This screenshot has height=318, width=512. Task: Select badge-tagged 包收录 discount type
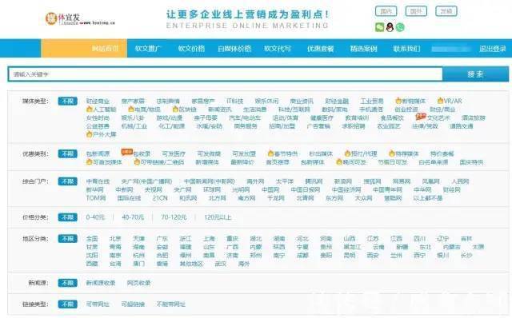click(136, 153)
